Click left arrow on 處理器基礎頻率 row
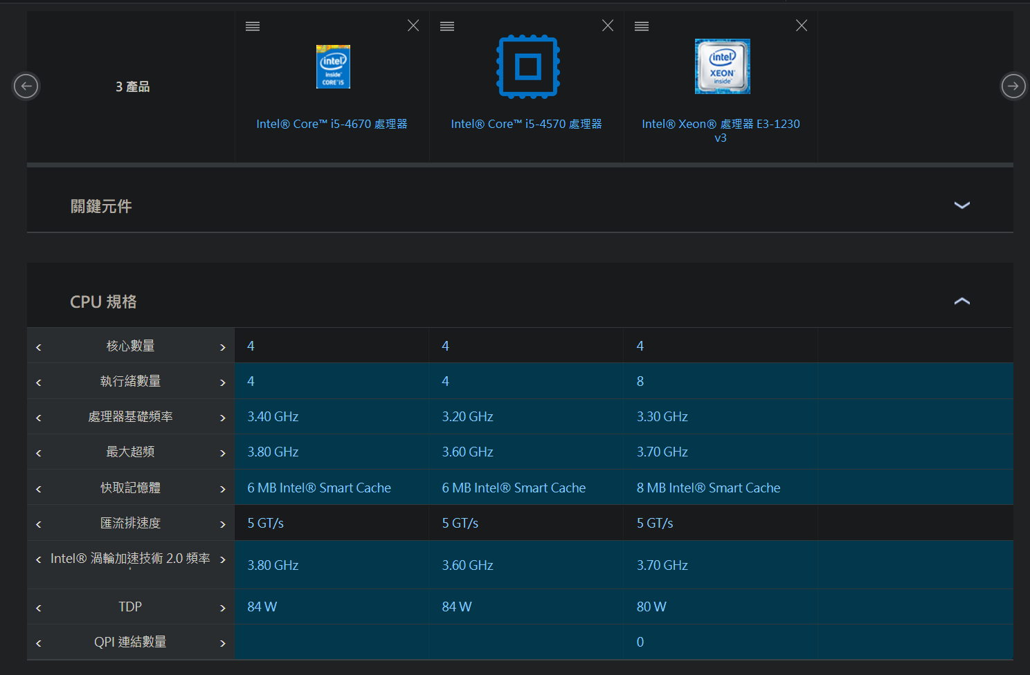 pos(39,418)
